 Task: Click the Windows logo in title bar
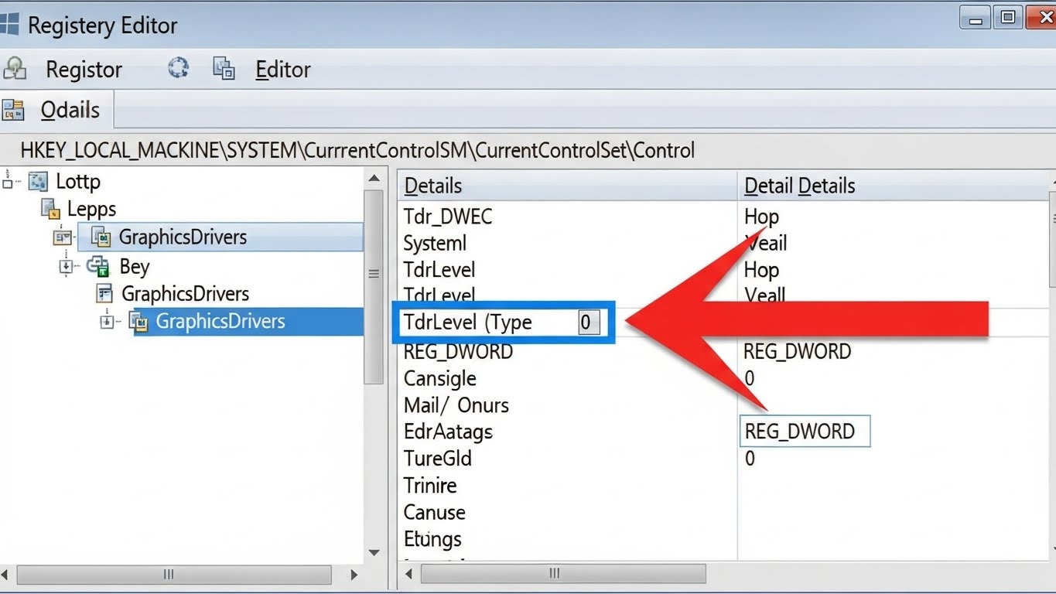[x=9, y=24]
